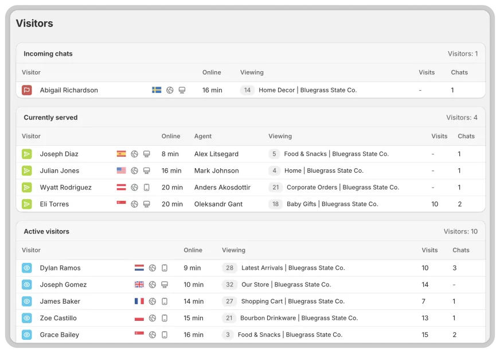Click the UK flag beside Joseph Gomez
The image size is (500, 353).
pos(138,284)
